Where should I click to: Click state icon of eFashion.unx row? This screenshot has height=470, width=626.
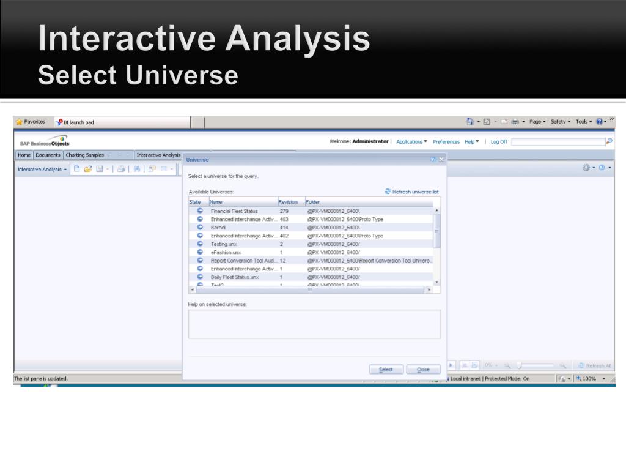pyautogui.click(x=200, y=252)
